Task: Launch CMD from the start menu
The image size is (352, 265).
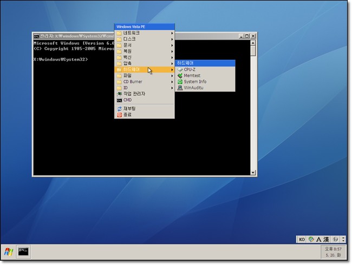Action: click(145, 100)
